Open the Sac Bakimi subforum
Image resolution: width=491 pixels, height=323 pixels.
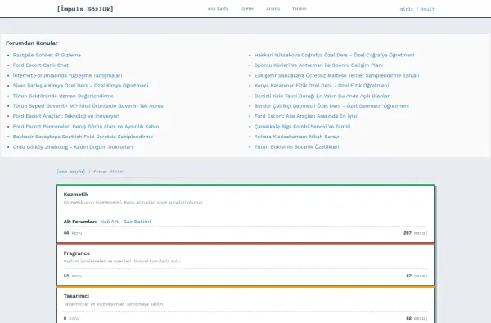click(x=137, y=222)
